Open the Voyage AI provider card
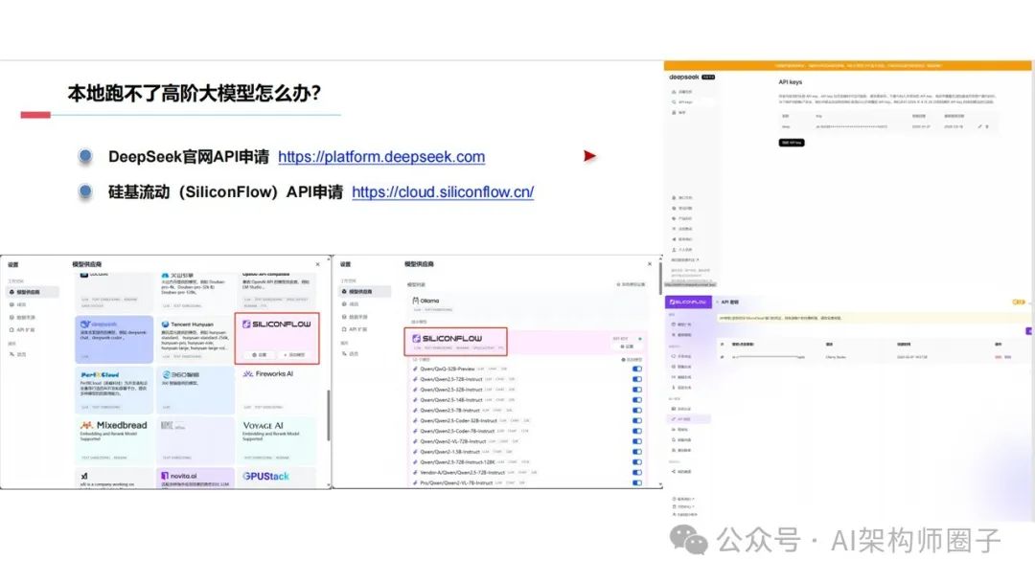1035x582 pixels. 276,439
